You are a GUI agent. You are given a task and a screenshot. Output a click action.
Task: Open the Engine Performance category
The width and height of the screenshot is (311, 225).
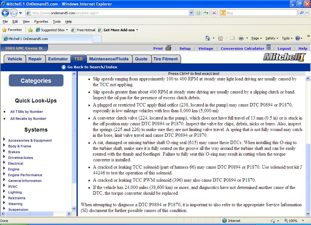(x=25, y=175)
